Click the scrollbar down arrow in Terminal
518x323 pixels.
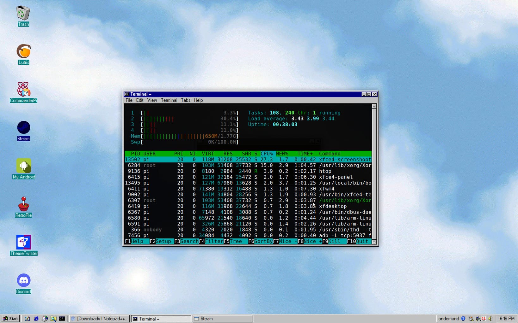[x=374, y=242]
